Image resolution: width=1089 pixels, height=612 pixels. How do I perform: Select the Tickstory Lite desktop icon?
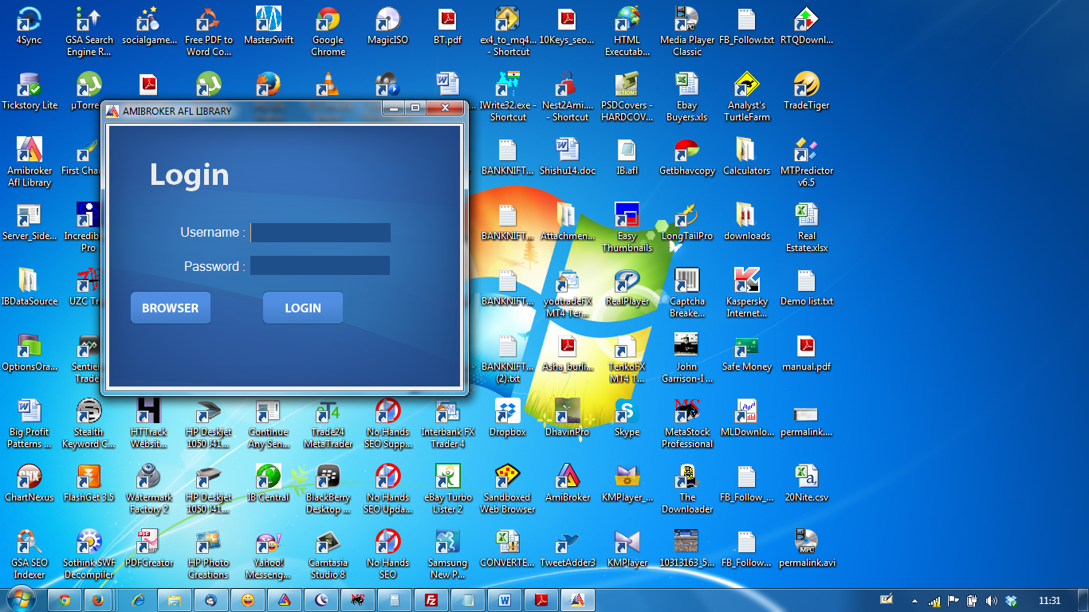pos(29,91)
